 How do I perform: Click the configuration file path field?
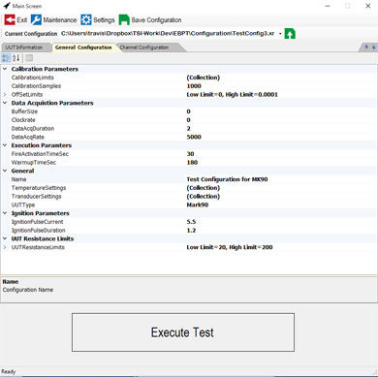tap(168, 34)
